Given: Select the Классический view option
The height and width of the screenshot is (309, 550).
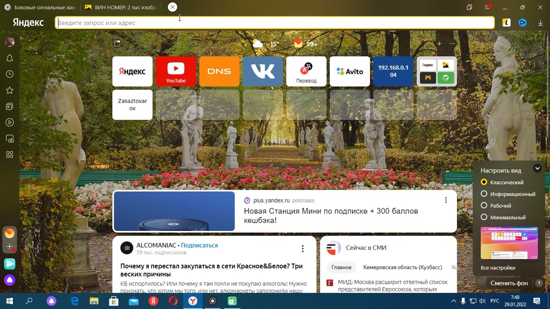Looking at the screenshot, I should [502, 182].
